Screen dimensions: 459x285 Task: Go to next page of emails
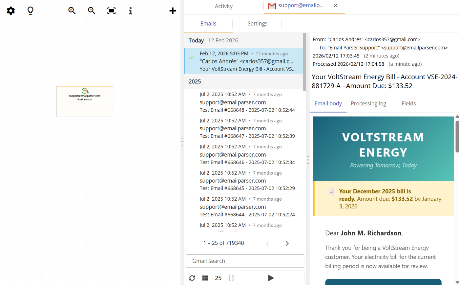point(287,243)
